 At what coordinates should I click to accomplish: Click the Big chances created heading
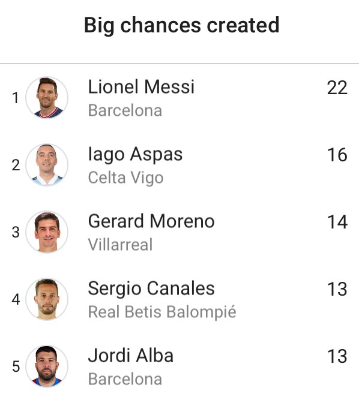click(x=181, y=26)
